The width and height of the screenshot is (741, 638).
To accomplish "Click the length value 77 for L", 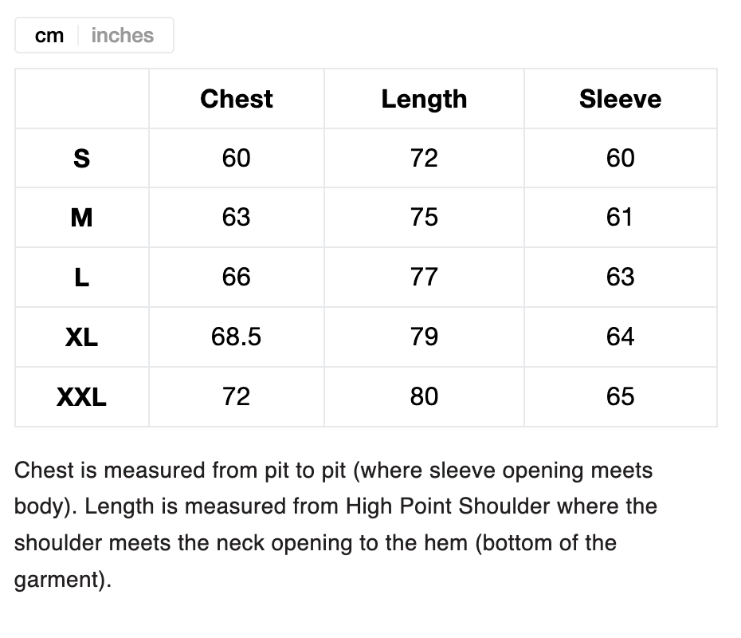I will click(424, 278).
